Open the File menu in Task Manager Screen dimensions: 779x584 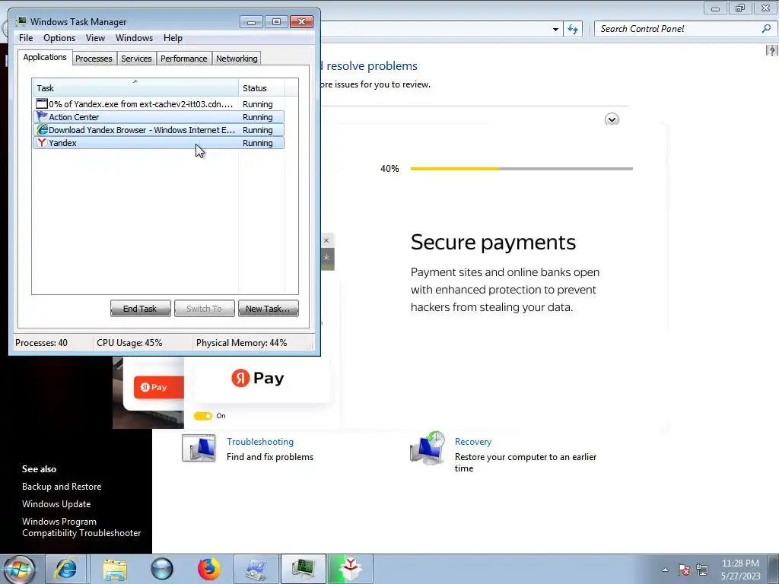tap(26, 38)
